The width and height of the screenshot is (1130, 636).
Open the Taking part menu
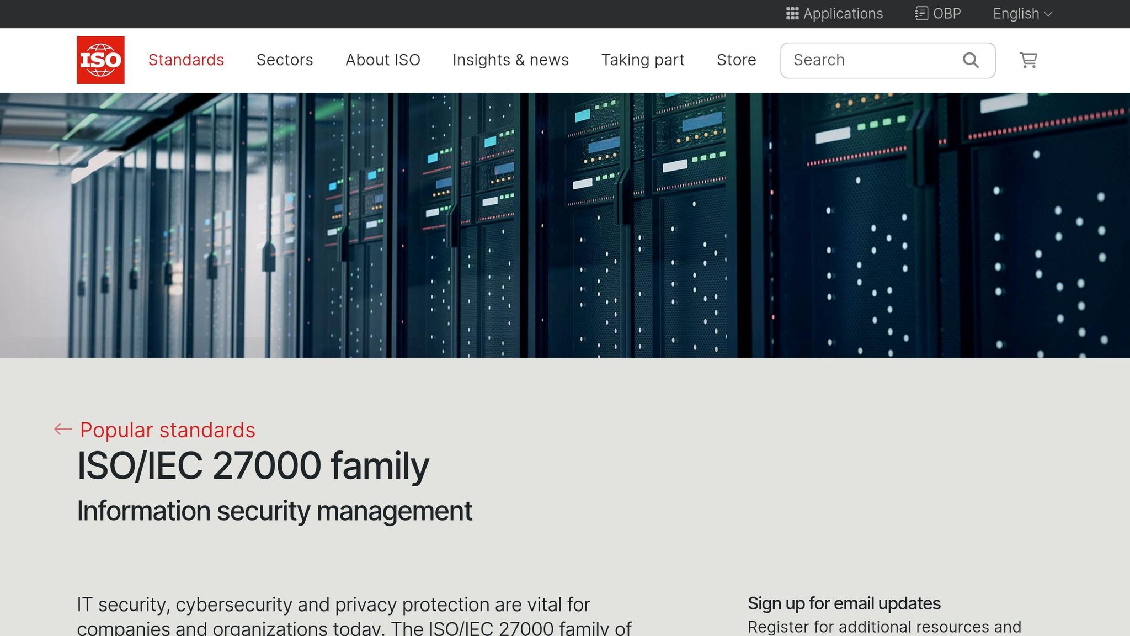point(643,60)
